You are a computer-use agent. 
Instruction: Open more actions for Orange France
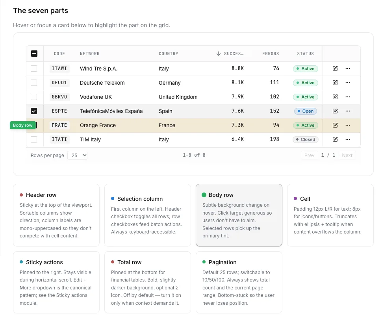click(x=348, y=125)
